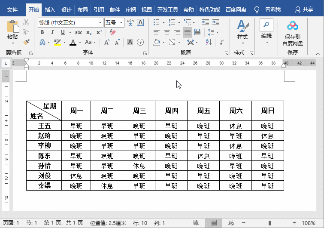This screenshot has width=324, height=228.
Task: Open the font size dropdown 五号
Action: 121,22
